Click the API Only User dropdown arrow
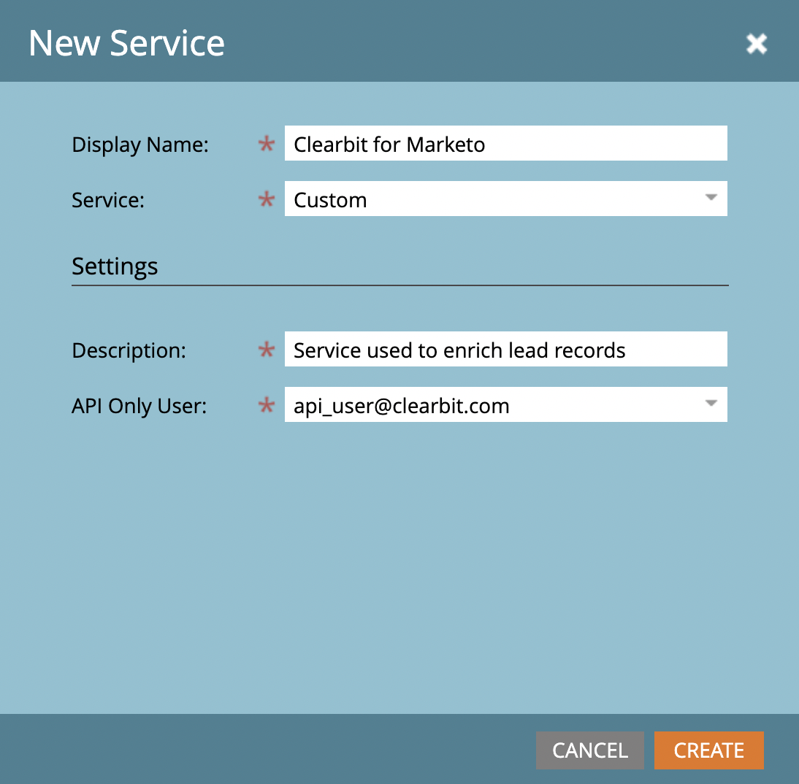This screenshot has height=784, width=799. click(711, 404)
